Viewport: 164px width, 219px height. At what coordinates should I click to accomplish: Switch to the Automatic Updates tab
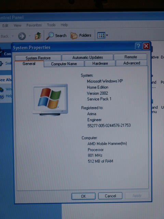pos(87,57)
